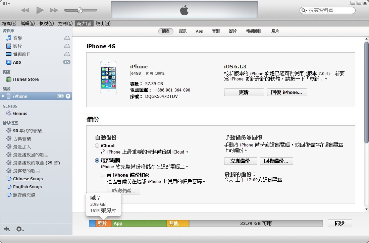Click the 立即備份 button
369x243 pixels.
pos(241,161)
